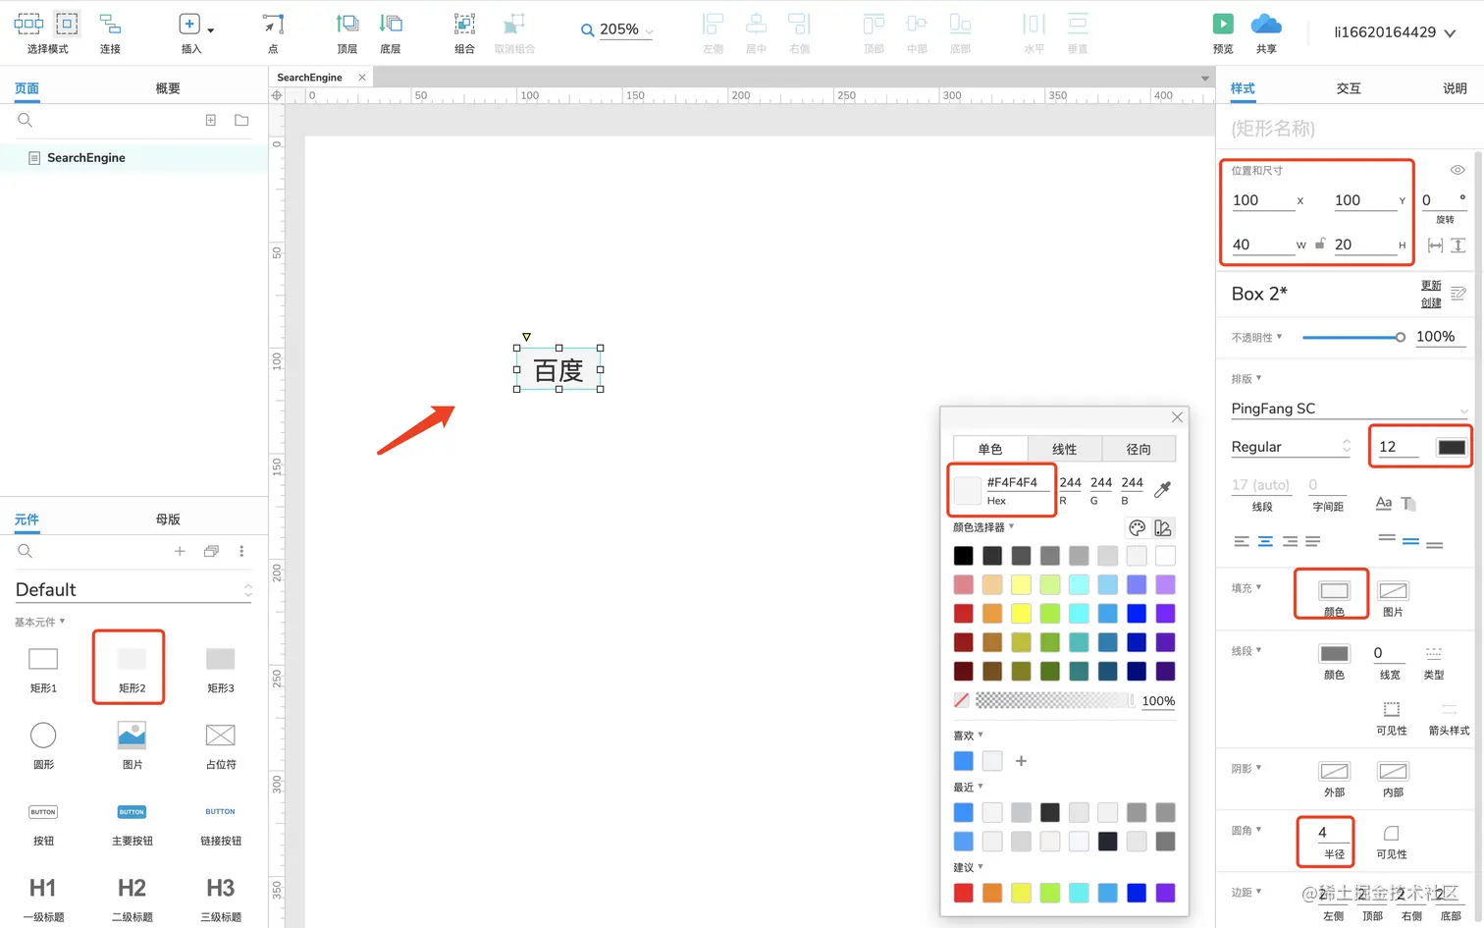Switch to the 母版 masters tab
The image size is (1484, 928).
pyautogui.click(x=168, y=519)
